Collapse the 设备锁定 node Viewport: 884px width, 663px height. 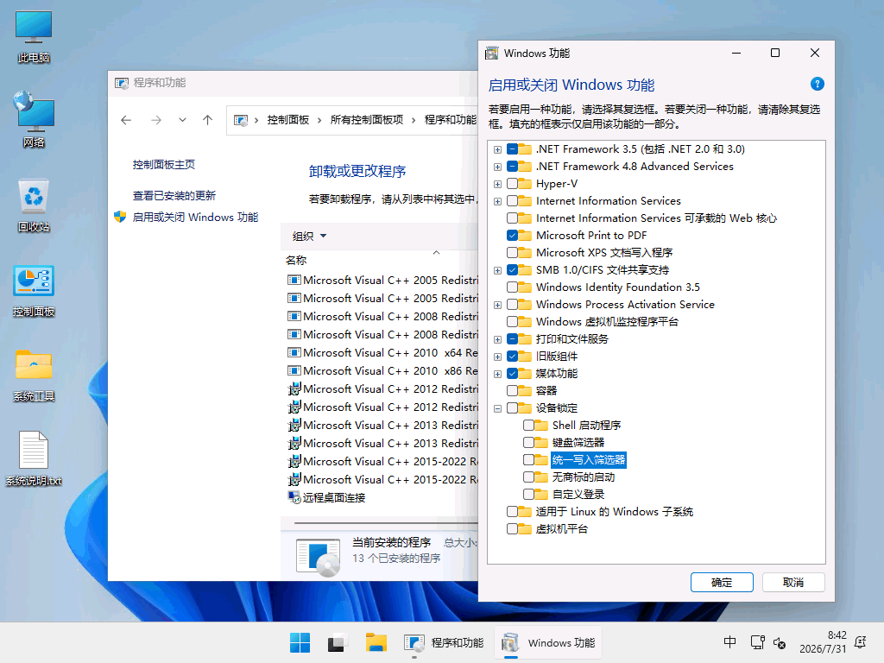497,408
